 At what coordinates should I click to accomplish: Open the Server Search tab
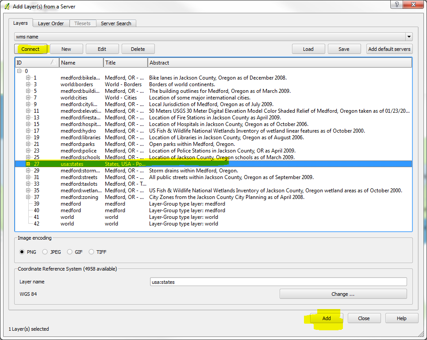click(116, 23)
